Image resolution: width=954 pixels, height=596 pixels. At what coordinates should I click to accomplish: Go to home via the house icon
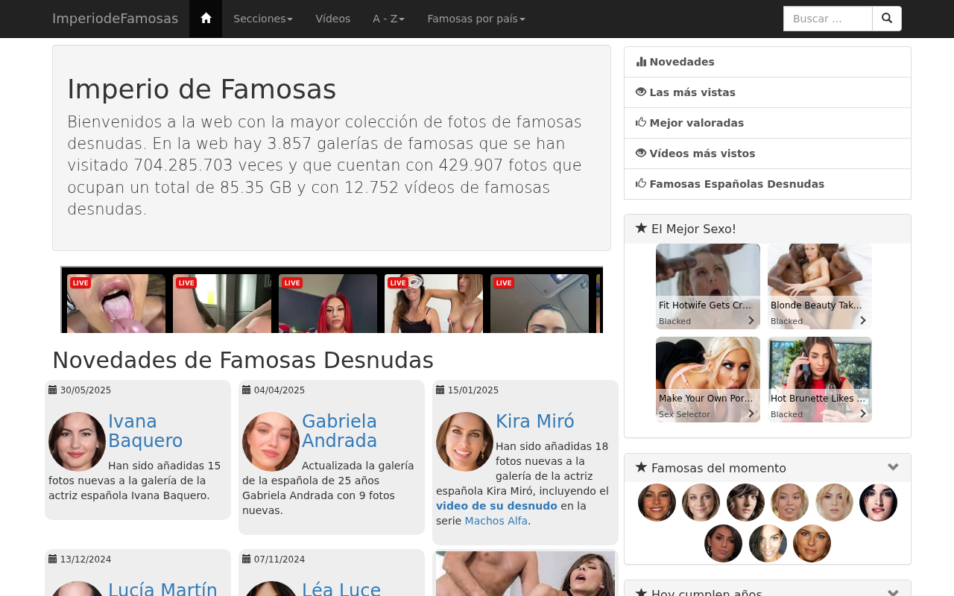tap(206, 19)
